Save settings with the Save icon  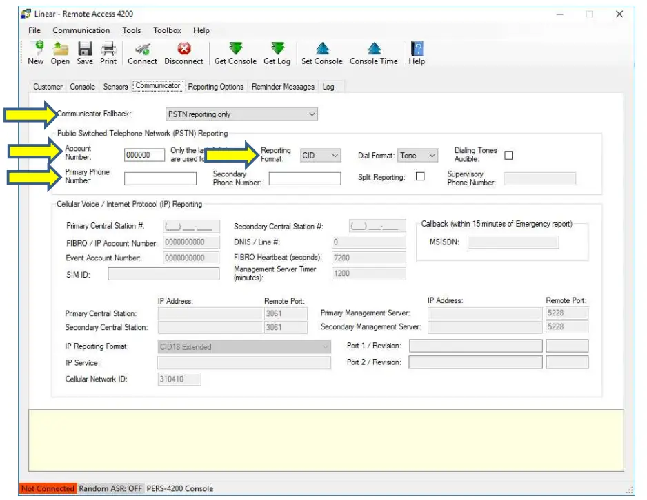coord(84,52)
